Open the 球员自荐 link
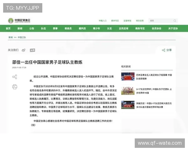Screen dimensions: 188x151 coord(140,21)
